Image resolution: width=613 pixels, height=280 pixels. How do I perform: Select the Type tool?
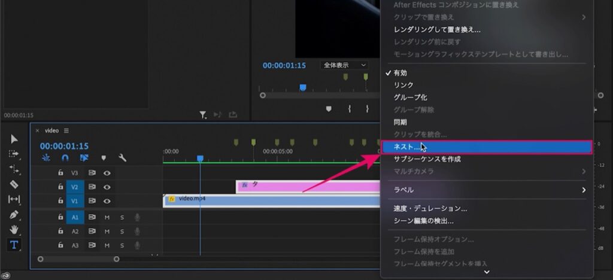point(14,245)
